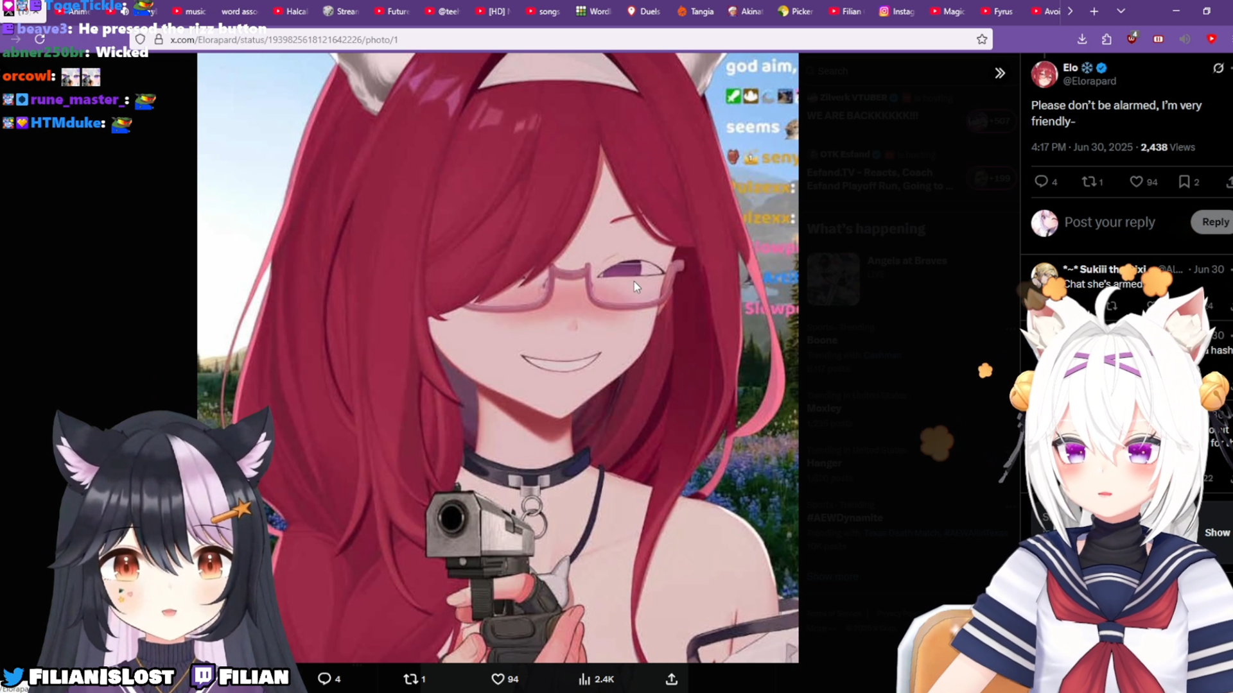Click the uBlock Origin shield extension
Viewport: 1233px width, 693px height.
[1132, 38]
